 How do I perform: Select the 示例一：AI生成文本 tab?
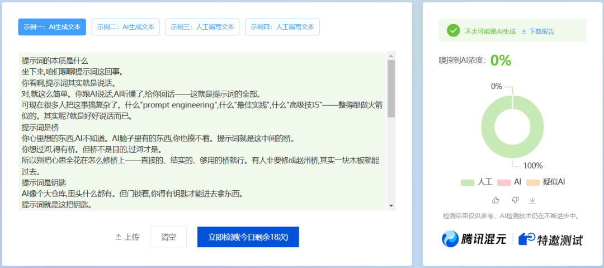click(x=52, y=27)
